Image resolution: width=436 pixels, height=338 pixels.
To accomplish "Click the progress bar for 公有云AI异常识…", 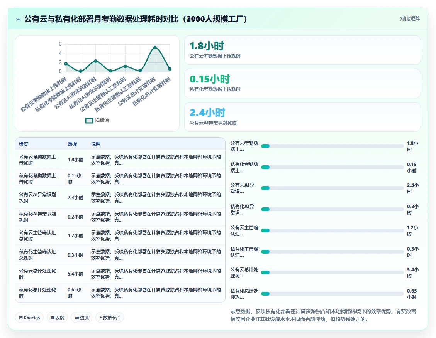I will point(332,188).
